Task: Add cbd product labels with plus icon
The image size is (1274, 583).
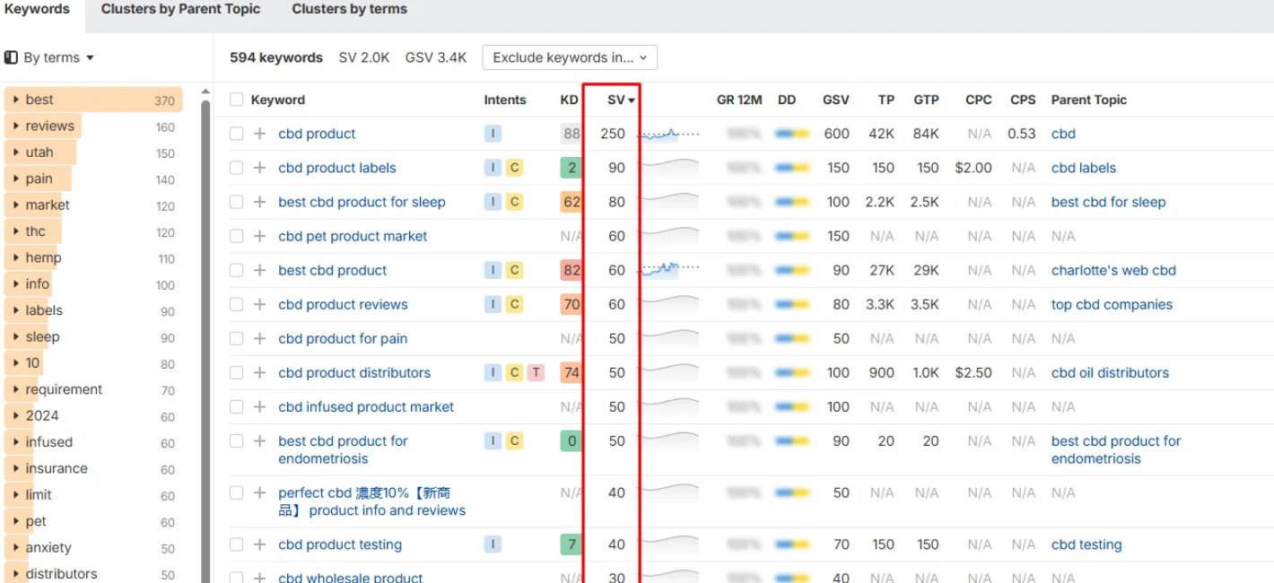Action: coord(259,168)
